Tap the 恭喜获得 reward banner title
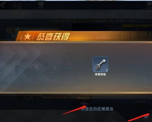152x122 pixels. pos(53,37)
